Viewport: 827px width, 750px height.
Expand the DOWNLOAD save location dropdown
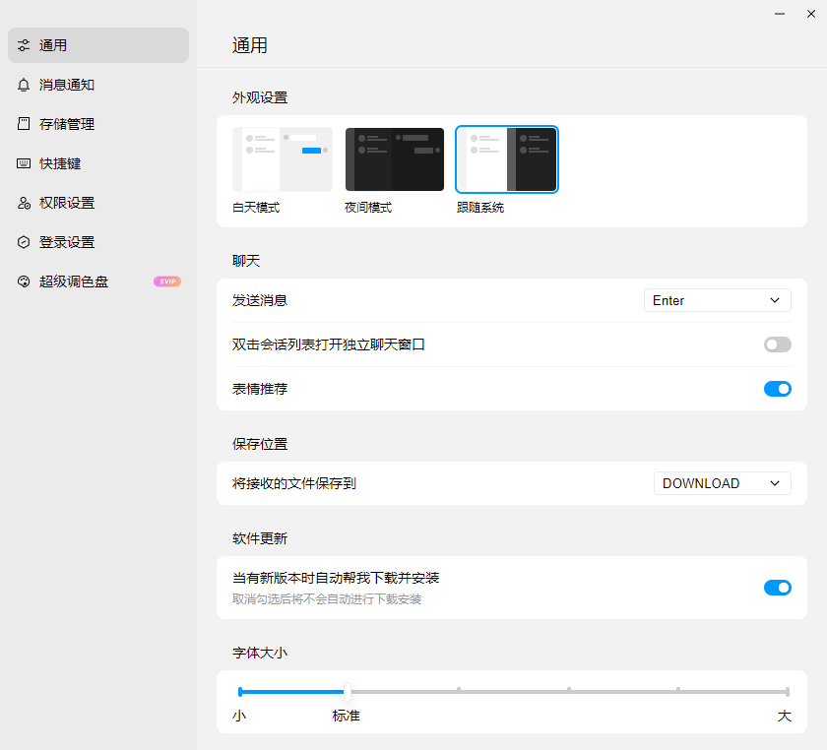[722, 483]
